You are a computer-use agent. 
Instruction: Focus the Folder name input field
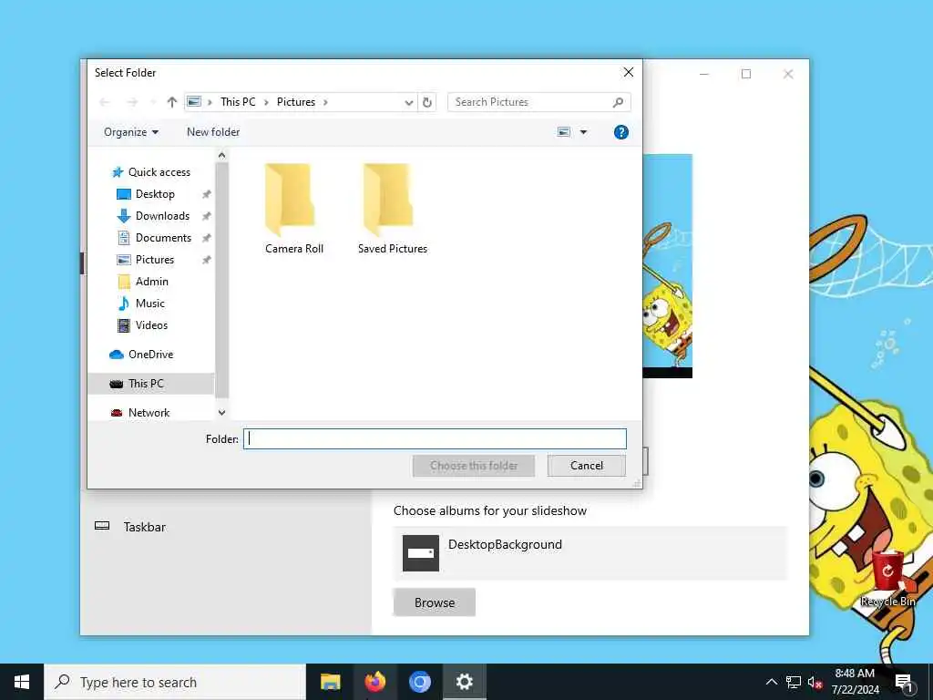[435, 438]
